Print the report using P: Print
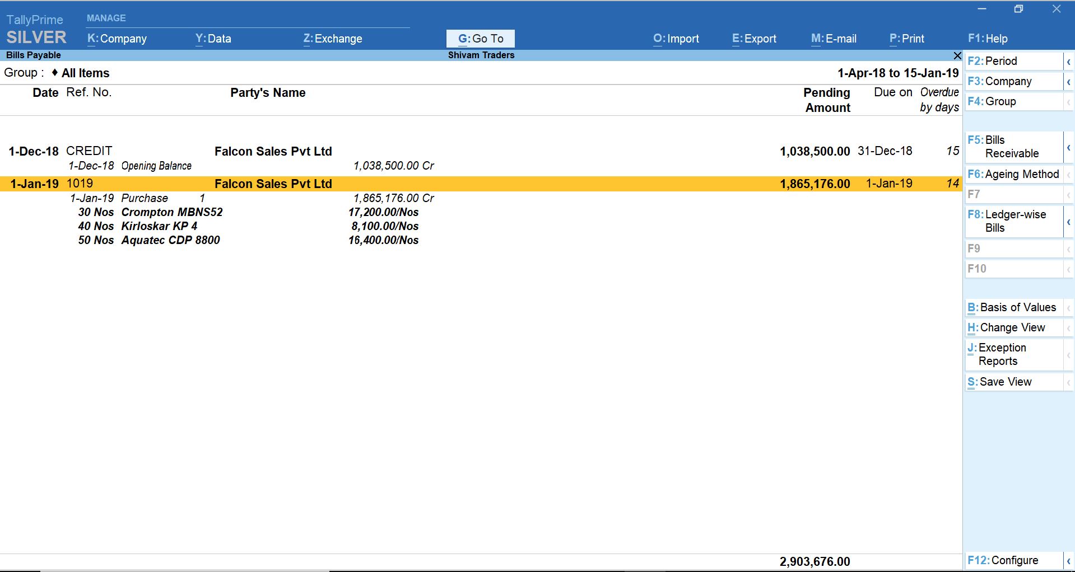The height and width of the screenshot is (572, 1075). coord(906,38)
